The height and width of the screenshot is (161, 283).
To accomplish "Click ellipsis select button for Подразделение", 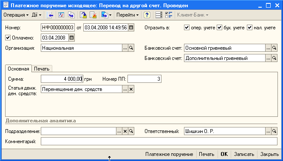I will click(119, 131).
